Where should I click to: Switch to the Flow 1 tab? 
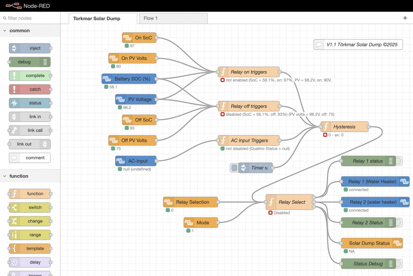[173, 18]
